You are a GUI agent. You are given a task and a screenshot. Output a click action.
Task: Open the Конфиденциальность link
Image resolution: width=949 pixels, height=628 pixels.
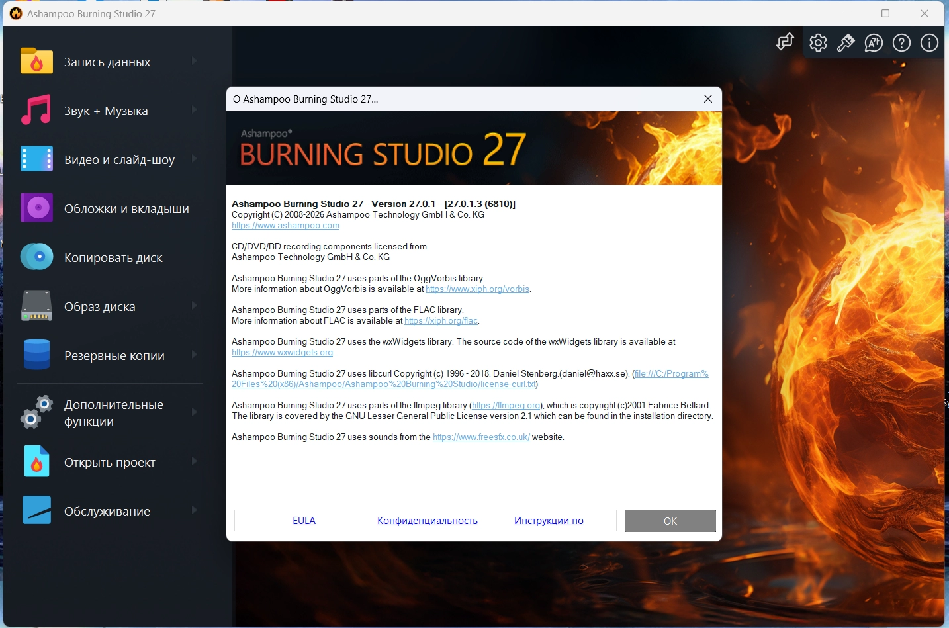coord(428,521)
